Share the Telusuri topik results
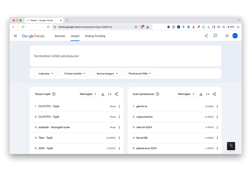251x177 pixels. pyautogui.click(x=116, y=94)
